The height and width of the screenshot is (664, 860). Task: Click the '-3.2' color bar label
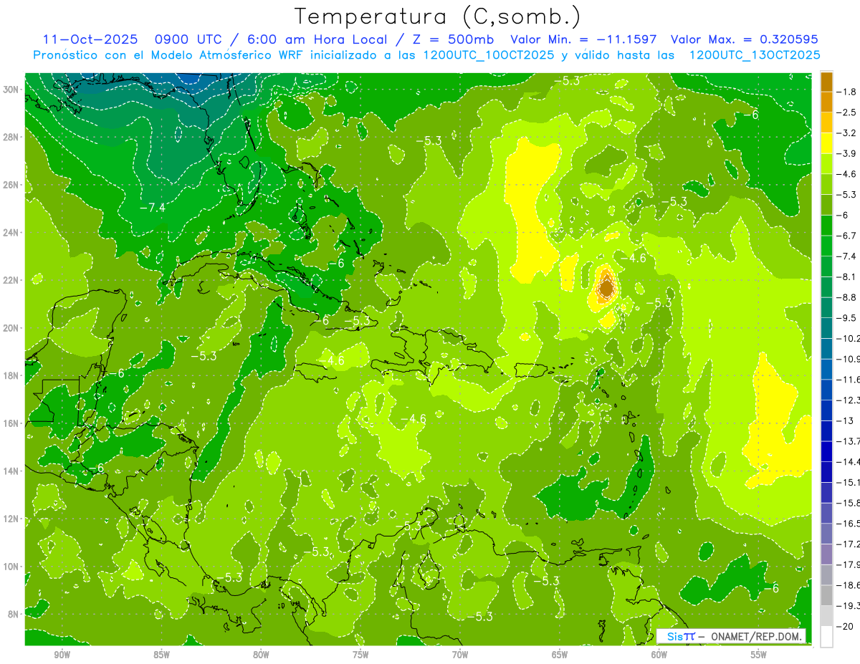click(847, 133)
